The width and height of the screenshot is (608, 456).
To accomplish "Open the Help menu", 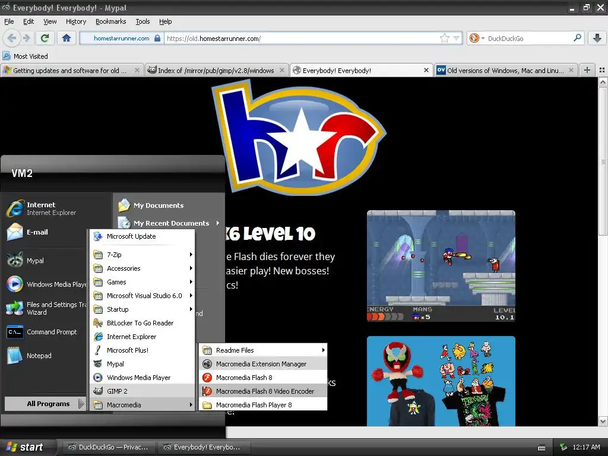I will tap(165, 21).
